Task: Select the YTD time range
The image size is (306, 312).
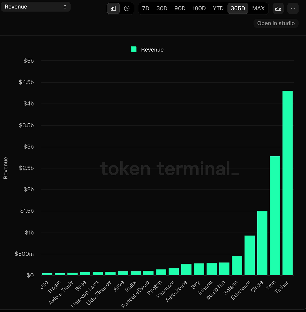Action: click(218, 8)
